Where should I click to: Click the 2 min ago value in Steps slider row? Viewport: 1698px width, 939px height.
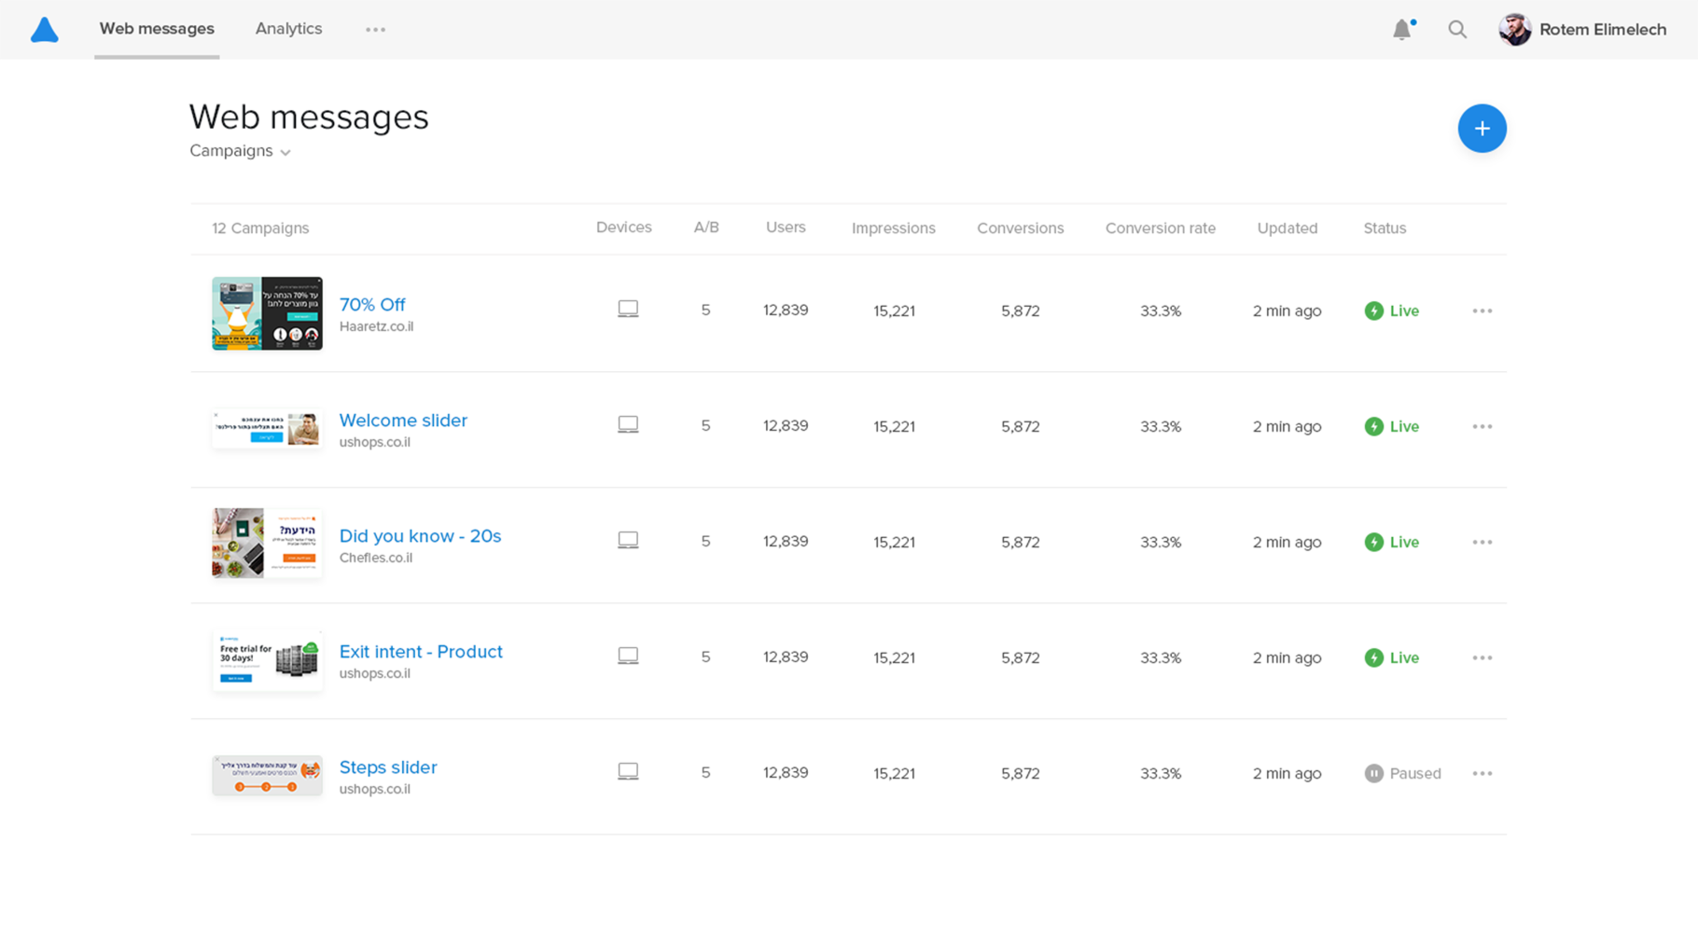(x=1287, y=773)
